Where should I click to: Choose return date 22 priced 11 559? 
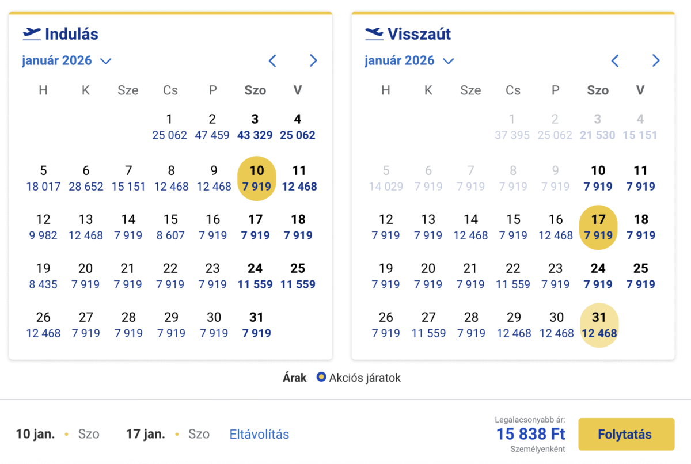[x=513, y=276]
